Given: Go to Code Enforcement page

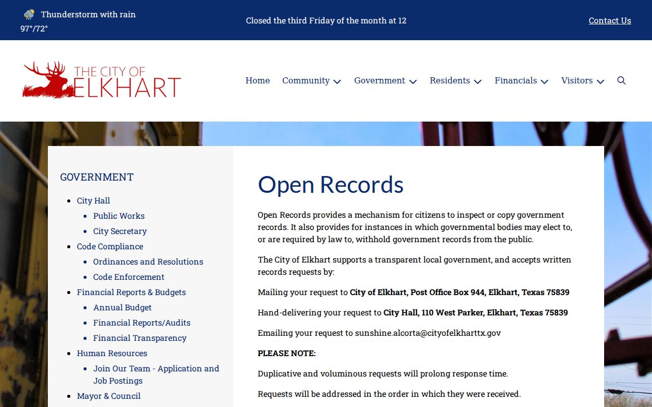Looking at the screenshot, I should (x=129, y=277).
